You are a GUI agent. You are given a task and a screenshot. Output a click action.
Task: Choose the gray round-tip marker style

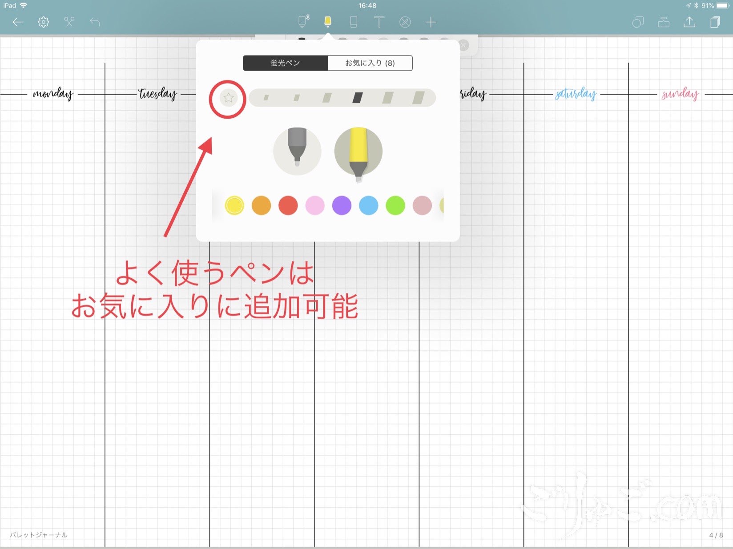tap(297, 151)
